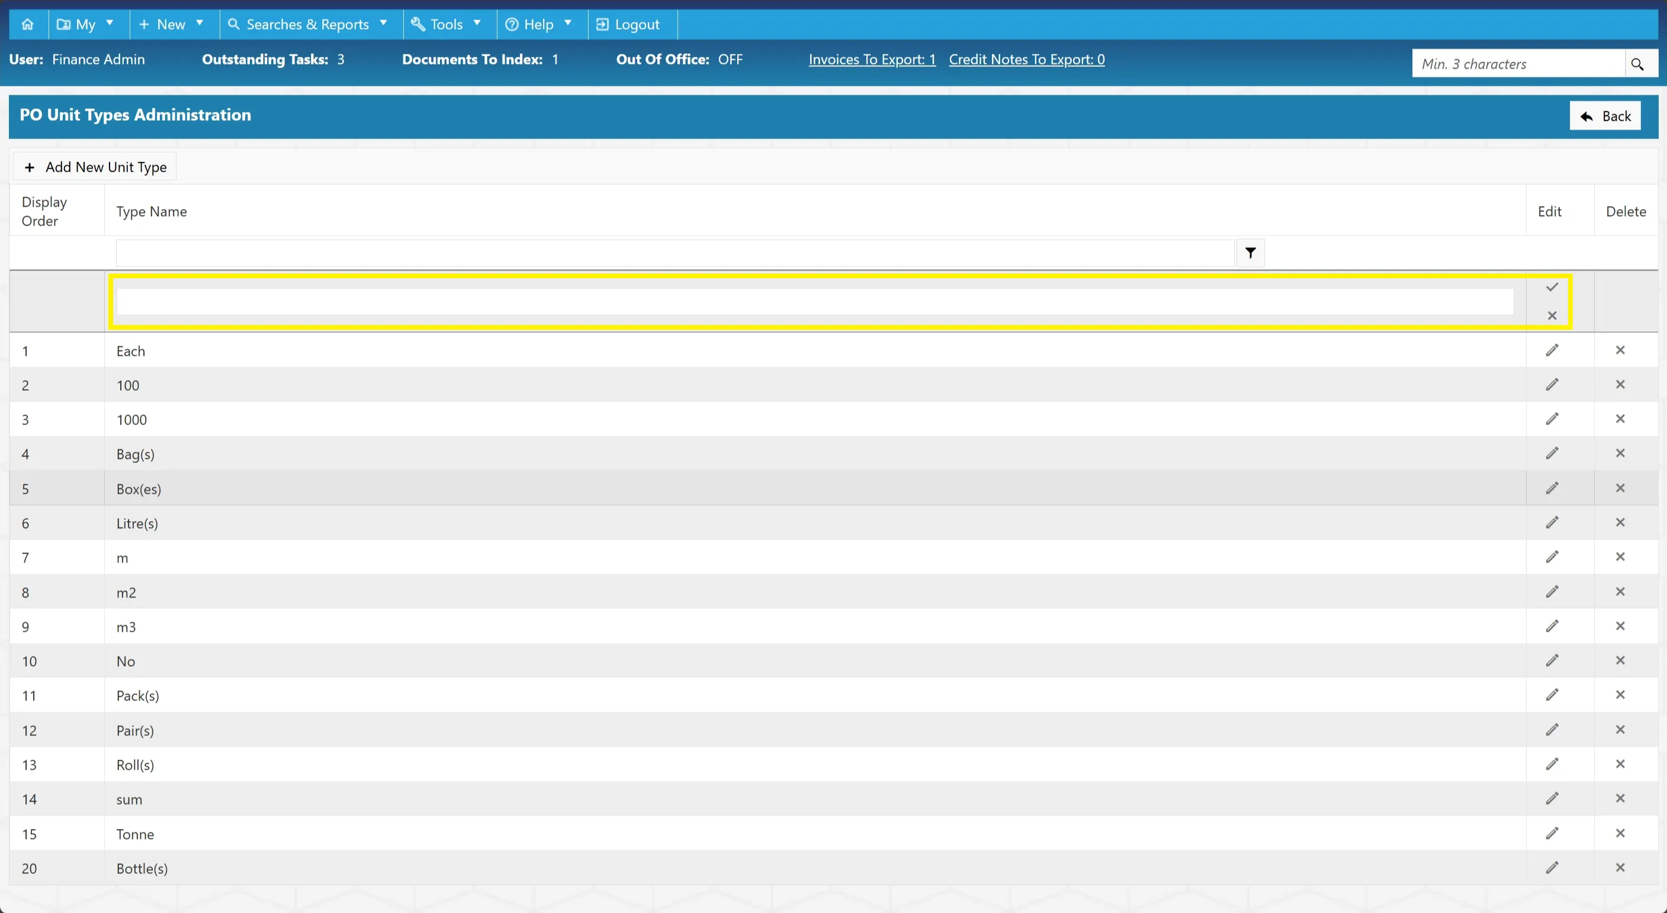Click Add New Unit Type
Screen dimensions: 1667x913
(x=95, y=167)
